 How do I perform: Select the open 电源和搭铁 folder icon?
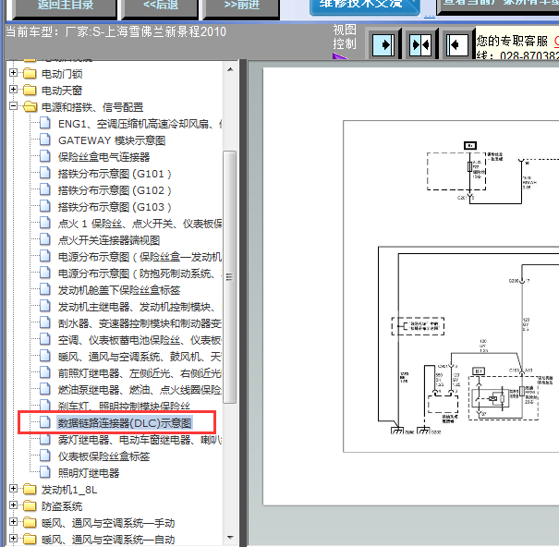[x=30, y=106]
